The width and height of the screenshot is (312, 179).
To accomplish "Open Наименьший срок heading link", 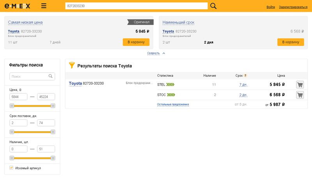I will (x=179, y=23).
